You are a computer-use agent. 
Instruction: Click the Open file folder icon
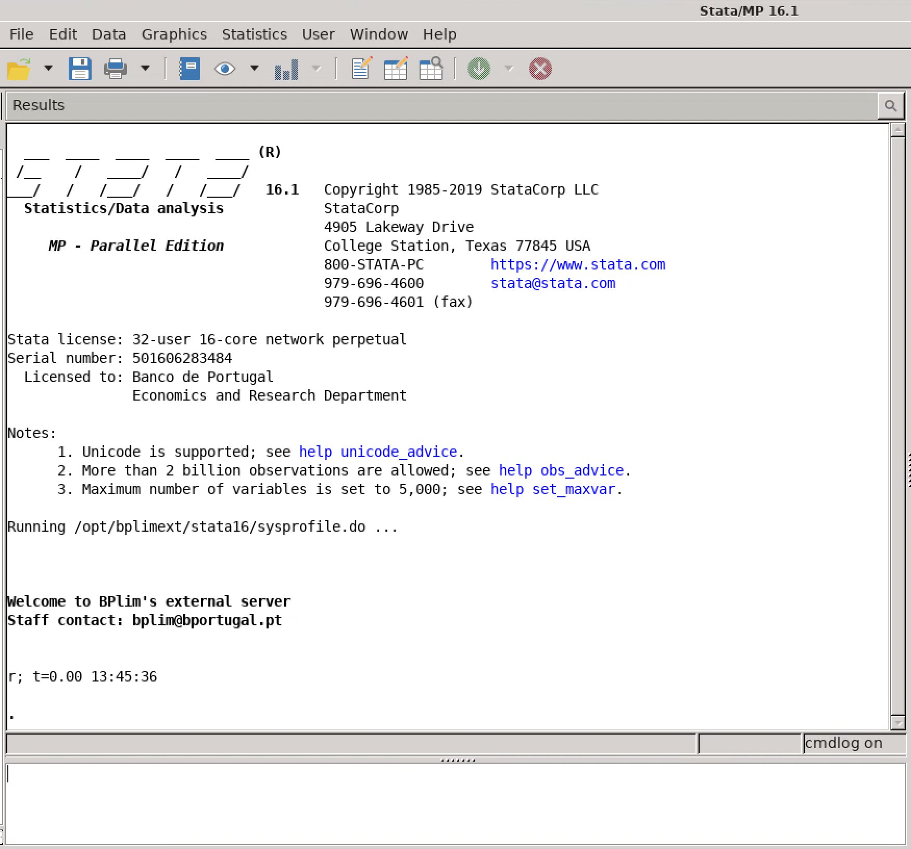(x=19, y=69)
